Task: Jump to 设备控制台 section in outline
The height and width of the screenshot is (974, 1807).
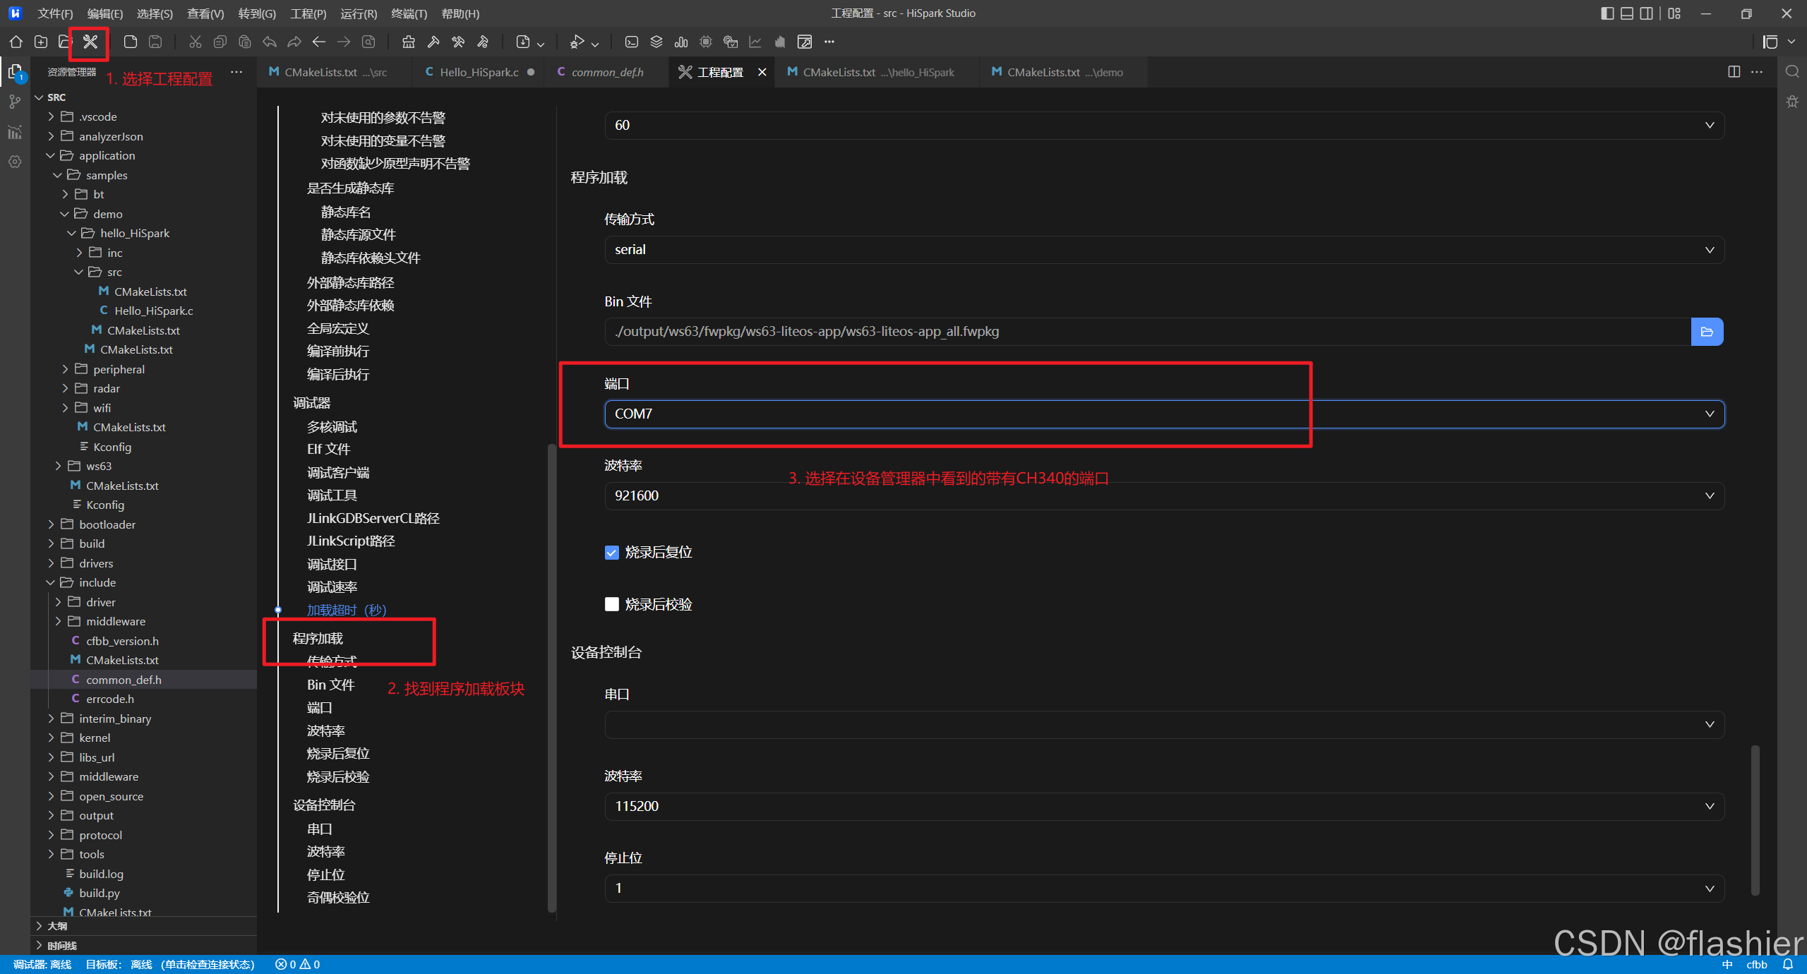Action: (324, 805)
